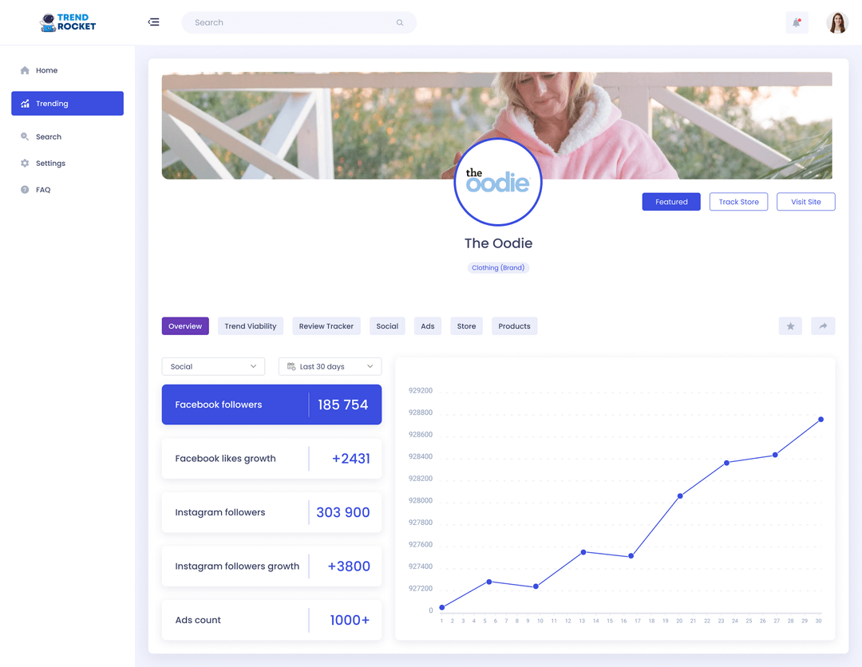Click the Visit Site button
The width and height of the screenshot is (862, 667).
[805, 201]
